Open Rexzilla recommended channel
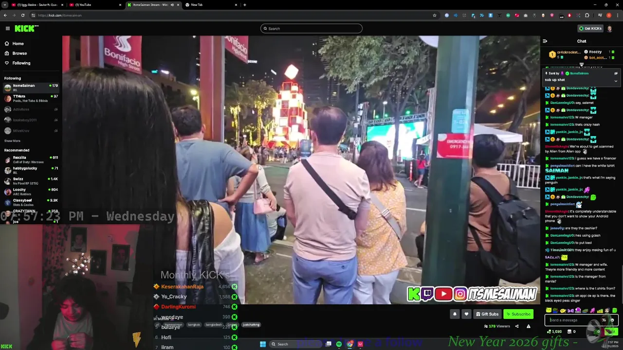 [31, 159]
